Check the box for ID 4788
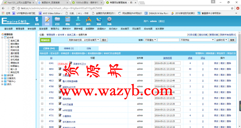The image size is (241, 128). pyautogui.click(x=42, y=86)
